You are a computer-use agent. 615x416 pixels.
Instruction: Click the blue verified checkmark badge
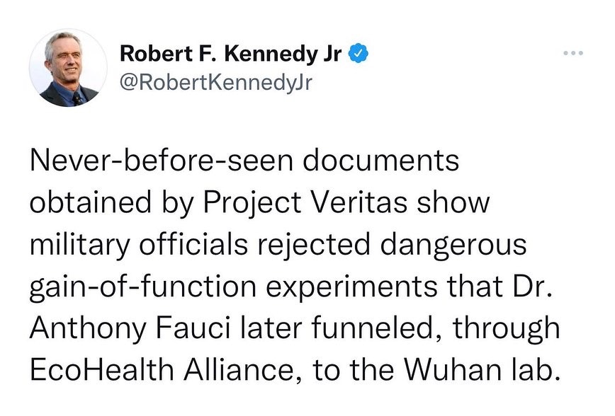pos(358,54)
